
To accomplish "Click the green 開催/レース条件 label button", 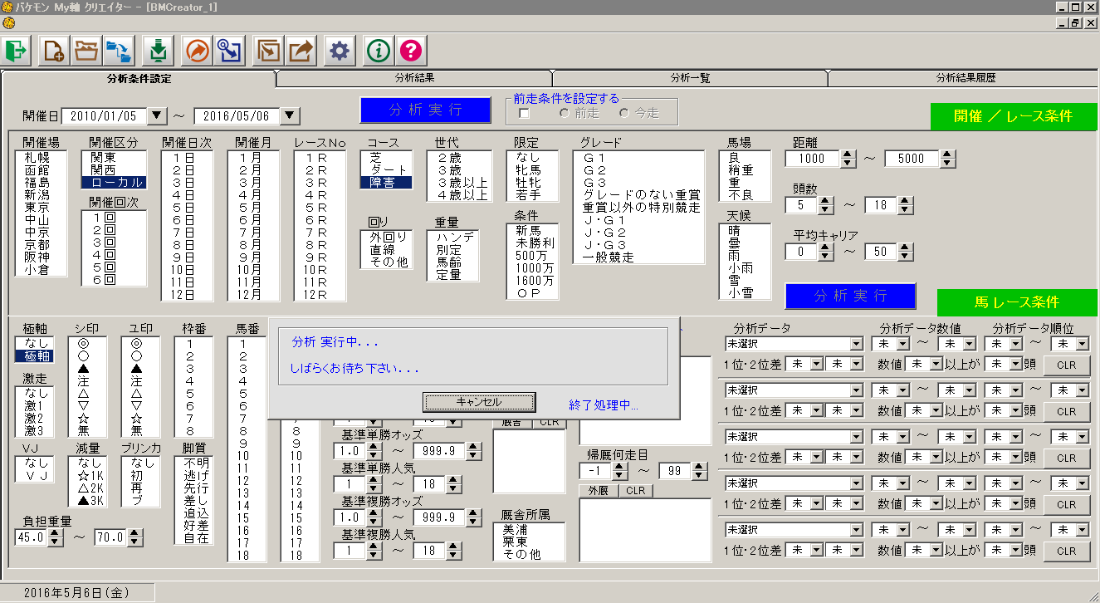I will (1014, 116).
